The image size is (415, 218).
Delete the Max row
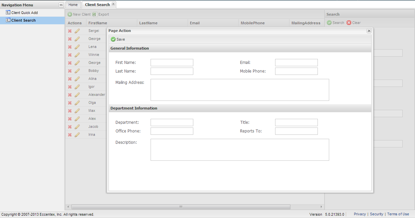pos(70,111)
